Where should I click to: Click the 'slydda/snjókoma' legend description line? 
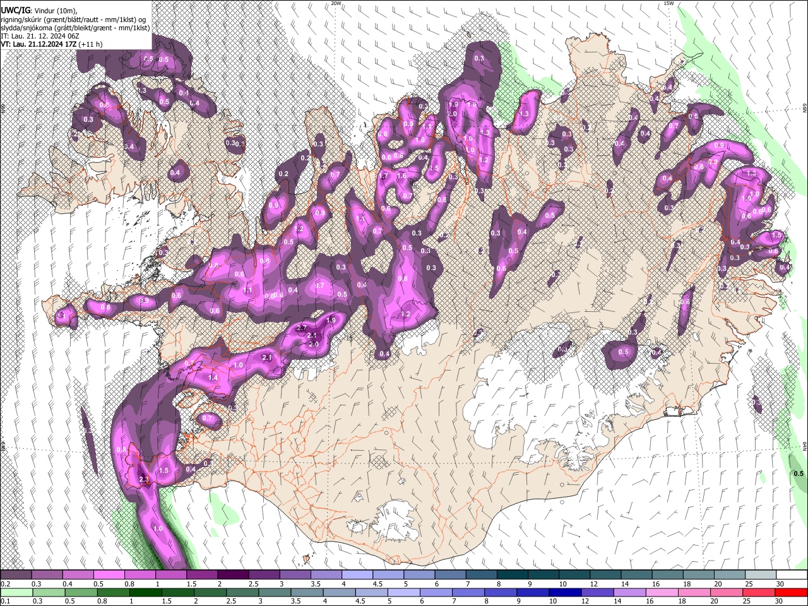point(75,28)
